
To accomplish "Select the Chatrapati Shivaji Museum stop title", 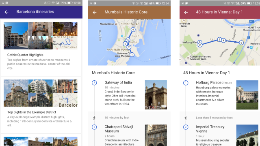I will tap(119, 129).
